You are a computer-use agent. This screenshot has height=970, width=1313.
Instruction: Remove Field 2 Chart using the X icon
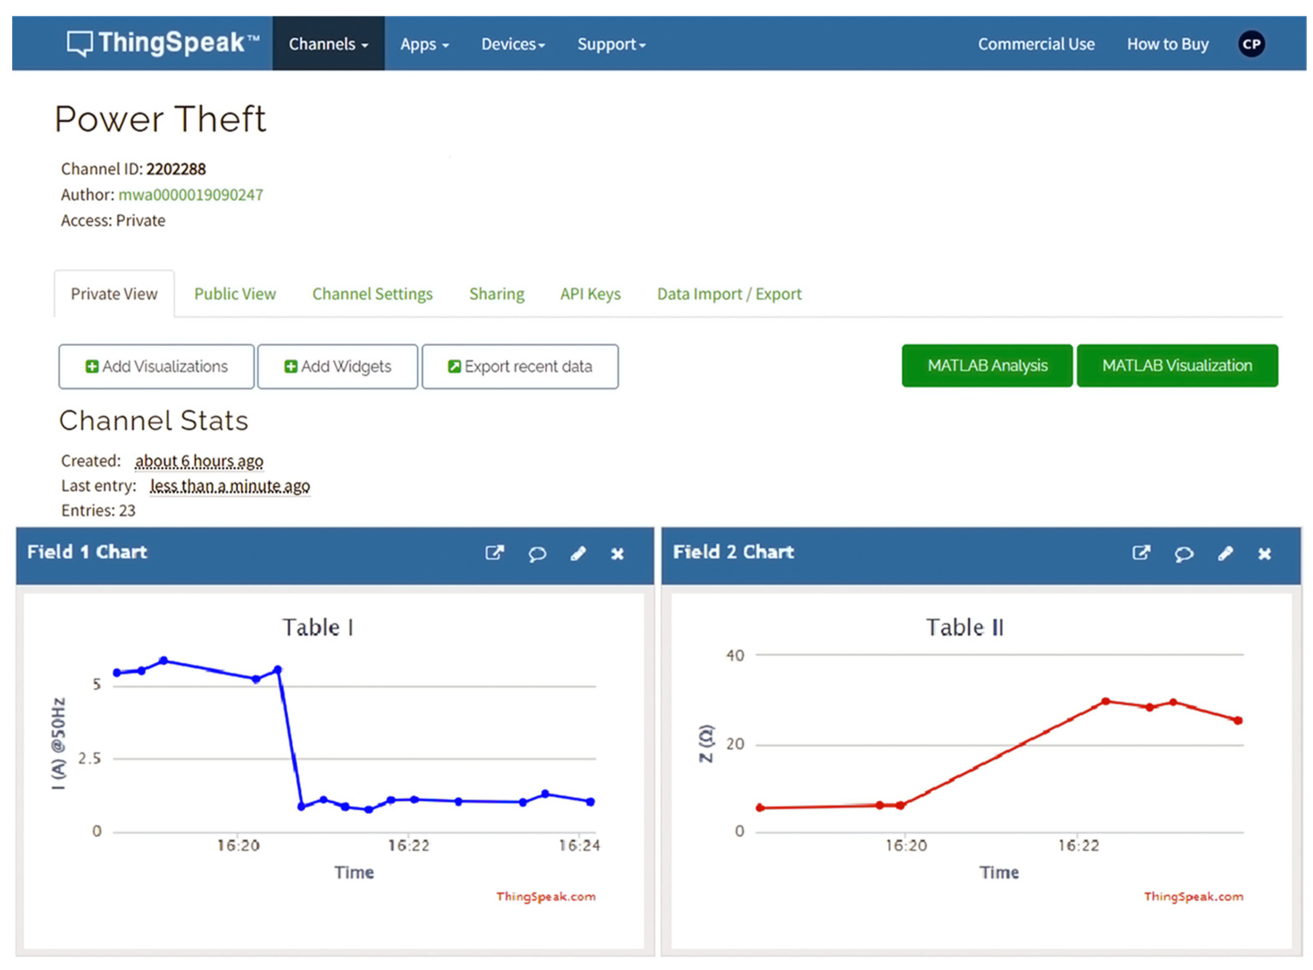coord(1264,554)
